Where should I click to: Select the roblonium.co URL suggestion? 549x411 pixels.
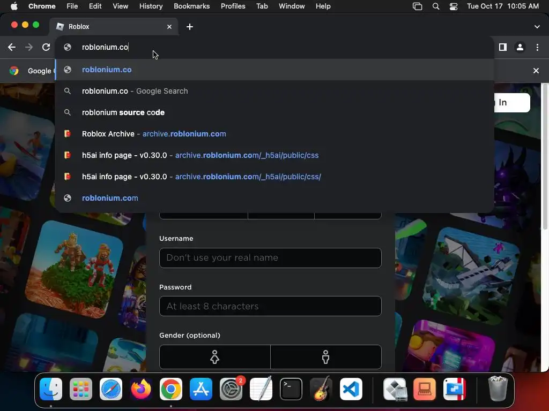point(274,70)
